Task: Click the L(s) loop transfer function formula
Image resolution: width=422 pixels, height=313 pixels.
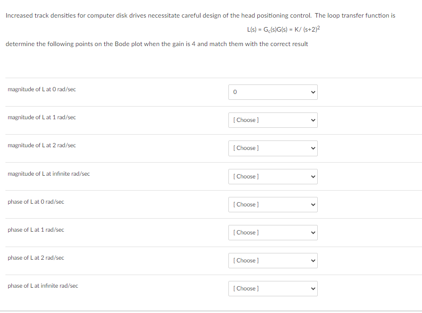Action: 283,30
